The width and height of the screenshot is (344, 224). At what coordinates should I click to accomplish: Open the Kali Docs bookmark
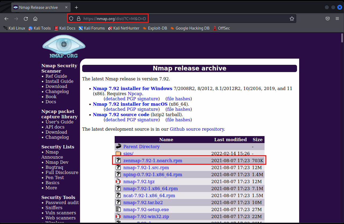pyautogui.click(x=65, y=28)
